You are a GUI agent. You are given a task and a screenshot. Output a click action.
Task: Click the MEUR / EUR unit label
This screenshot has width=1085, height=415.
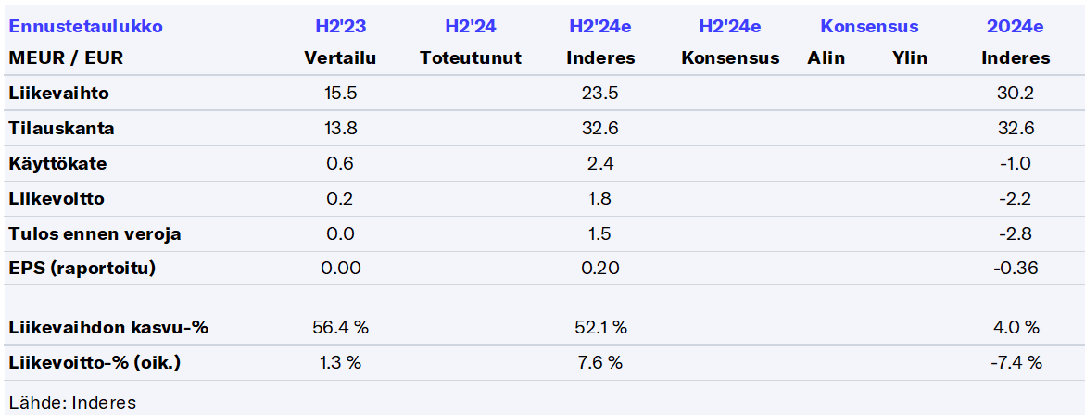click(x=66, y=57)
